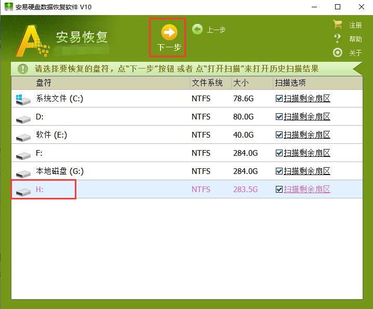
Task: Open the 注册 register link
Action: tap(355, 25)
